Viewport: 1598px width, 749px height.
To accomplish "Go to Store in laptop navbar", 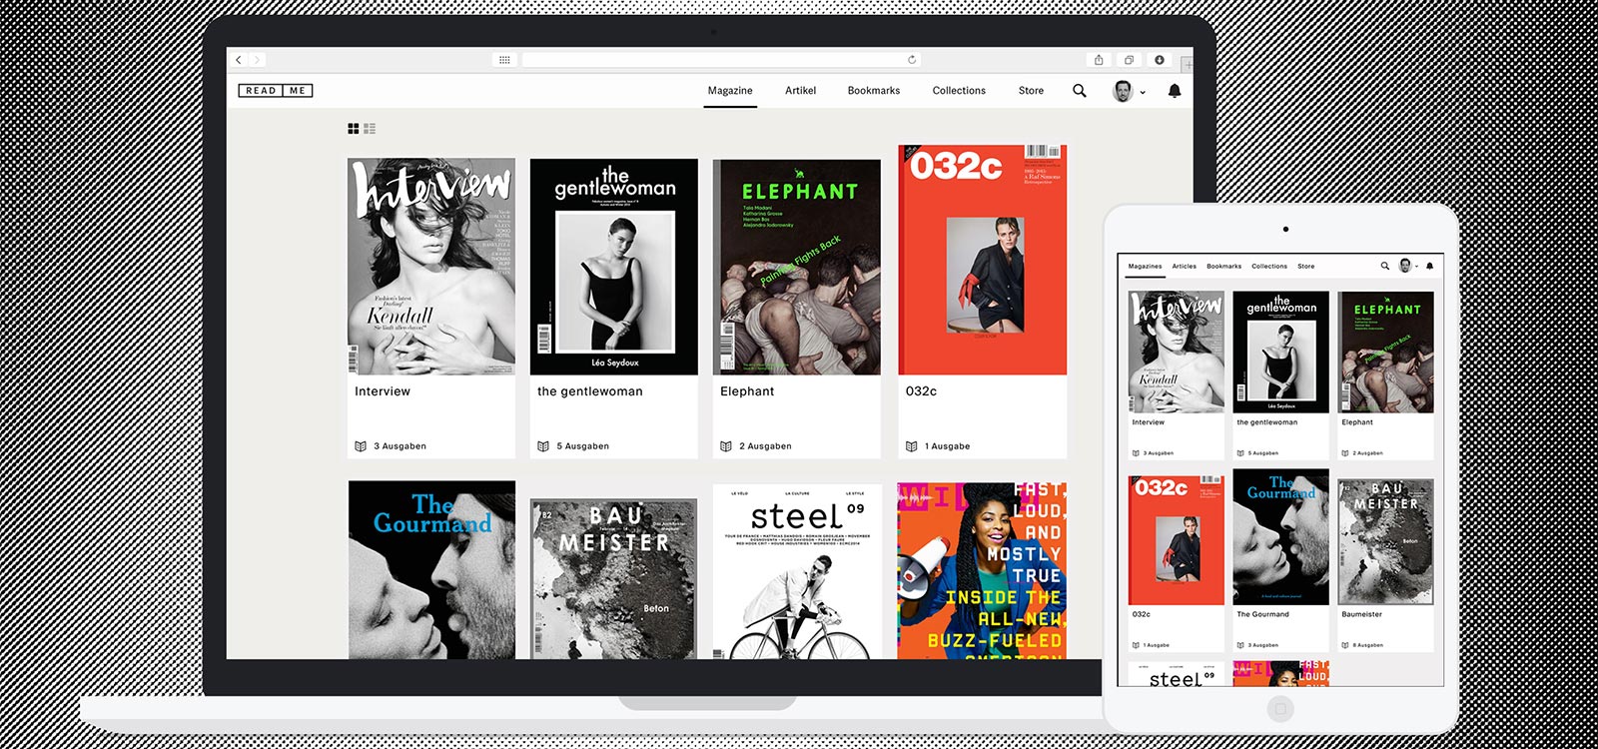I will (1031, 91).
